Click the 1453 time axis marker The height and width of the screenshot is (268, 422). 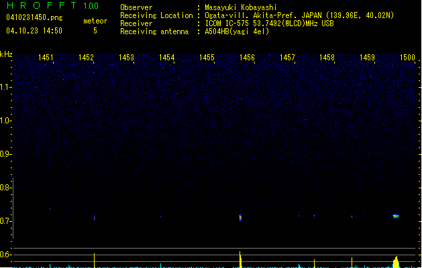(x=126, y=58)
